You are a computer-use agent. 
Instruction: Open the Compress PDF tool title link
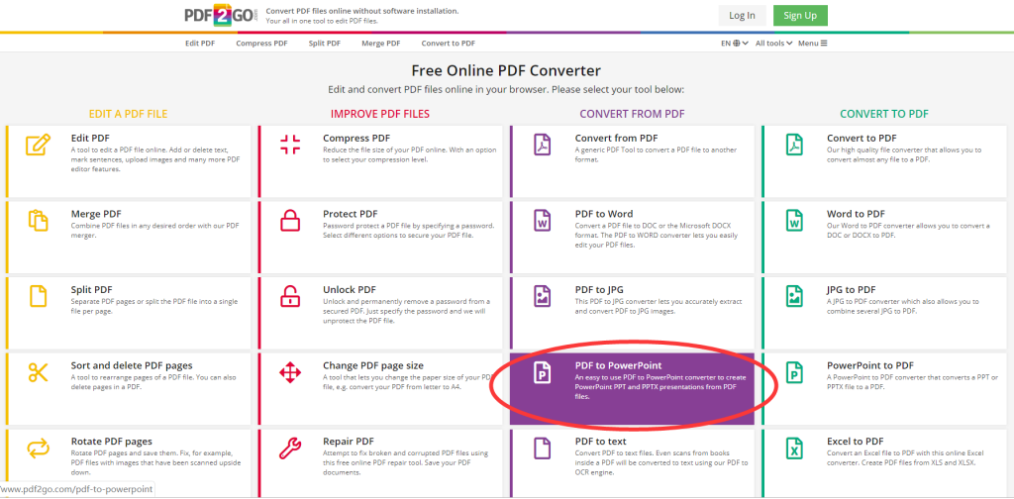point(356,138)
